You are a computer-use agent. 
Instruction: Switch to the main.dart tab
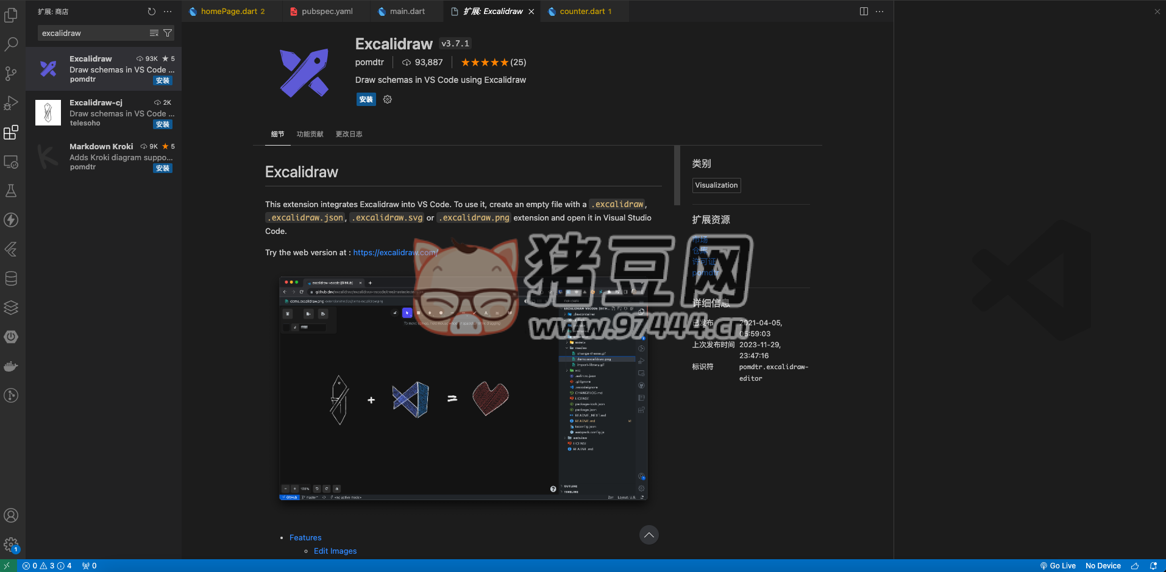coord(407,12)
